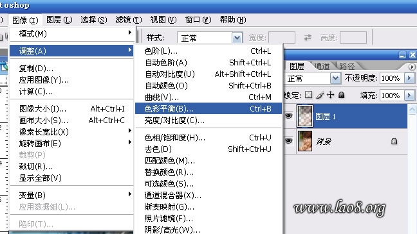Open 画布大小(S)... dialog
Screen dimensions: 417x234
pyautogui.click(x=71, y=121)
